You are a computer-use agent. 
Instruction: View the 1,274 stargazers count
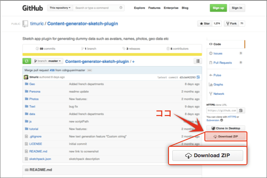[x=217, y=24]
